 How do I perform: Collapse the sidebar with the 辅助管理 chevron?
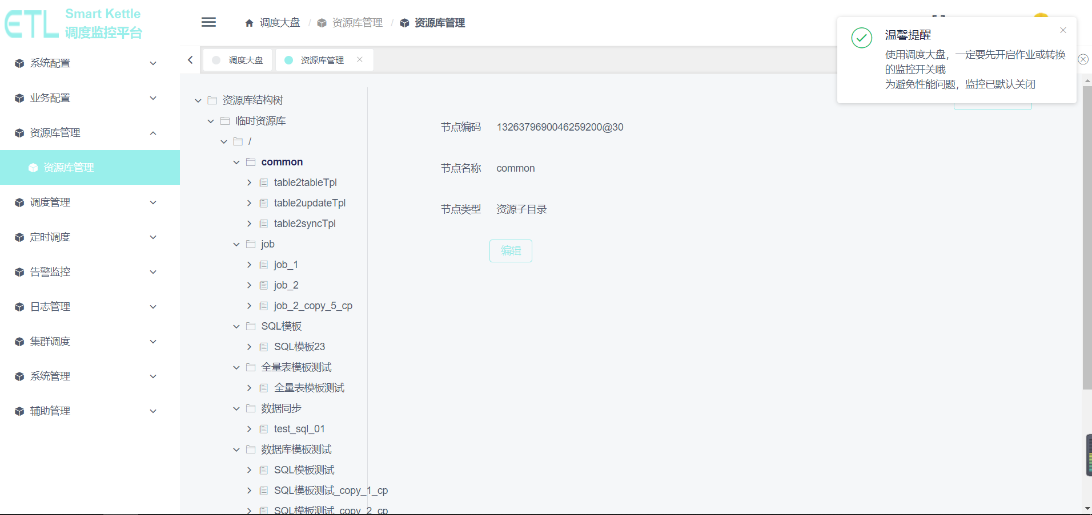pyautogui.click(x=152, y=411)
